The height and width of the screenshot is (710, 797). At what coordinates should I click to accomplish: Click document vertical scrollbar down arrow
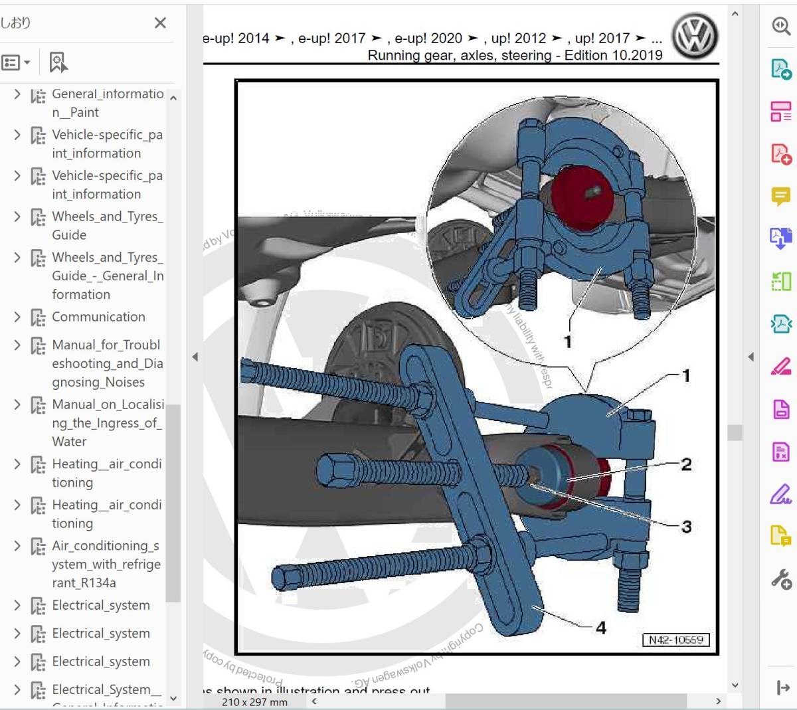[x=735, y=685]
